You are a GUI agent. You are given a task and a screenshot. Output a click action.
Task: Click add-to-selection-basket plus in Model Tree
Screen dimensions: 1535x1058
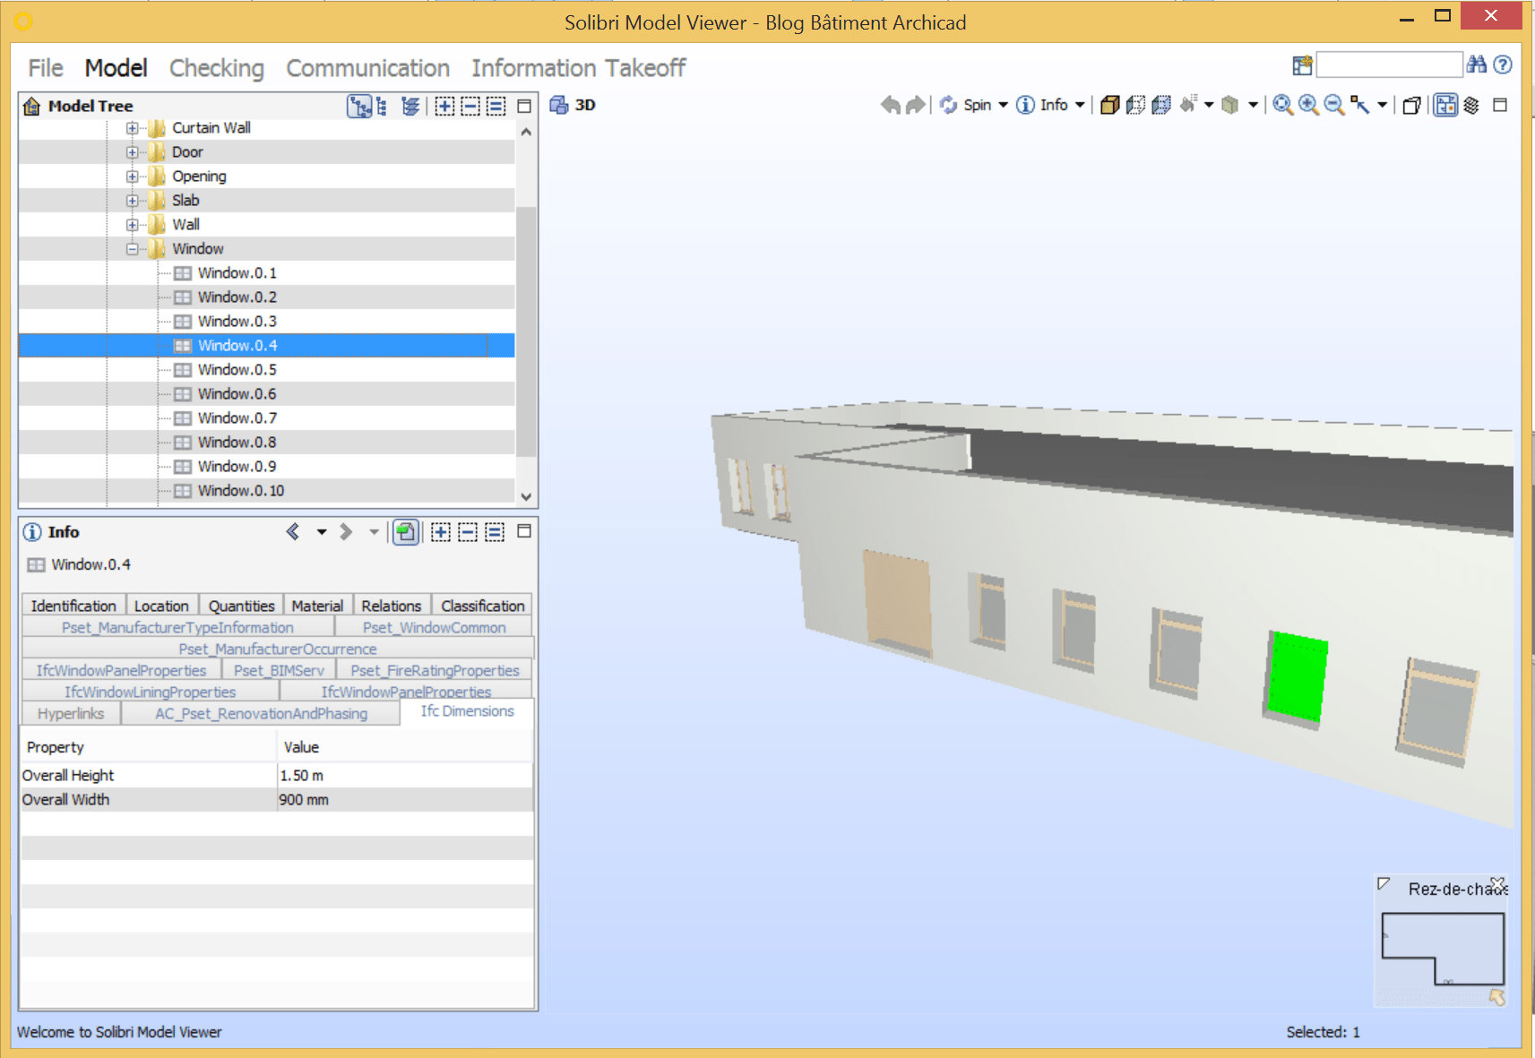point(444,107)
